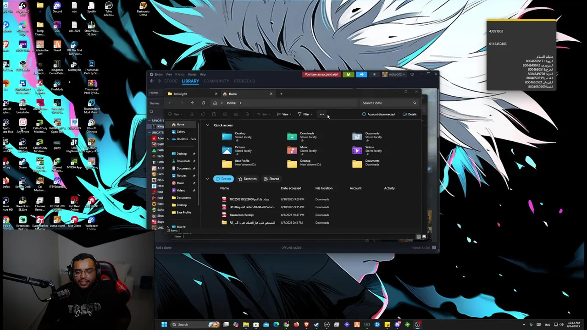Open Steam LIBRARY tab
This screenshot has width=587, height=330.
[190, 81]
